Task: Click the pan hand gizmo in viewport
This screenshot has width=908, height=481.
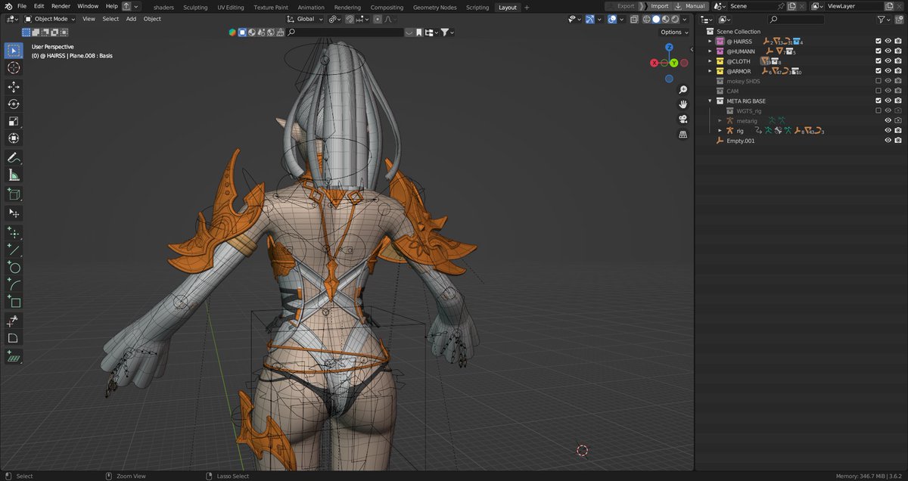Action: tap(683, 104)
